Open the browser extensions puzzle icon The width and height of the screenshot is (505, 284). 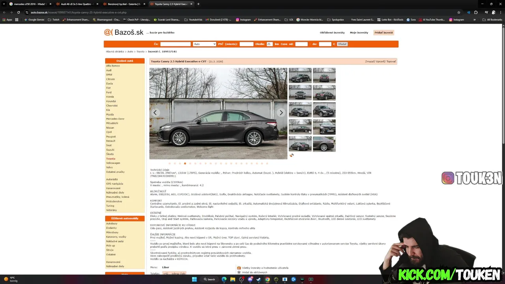476,12
